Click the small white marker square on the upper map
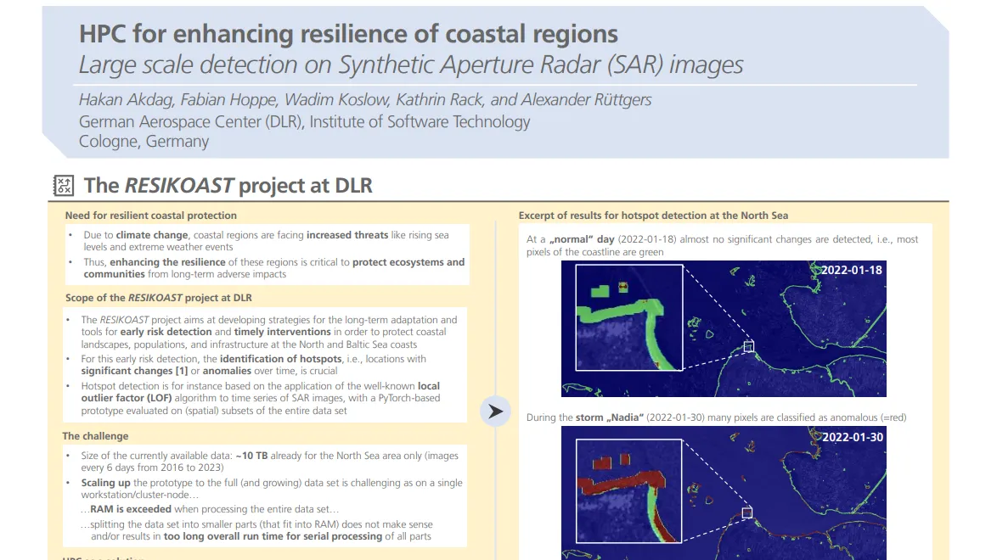The height and width of the screenshot is (560, 997). [750, 345]
